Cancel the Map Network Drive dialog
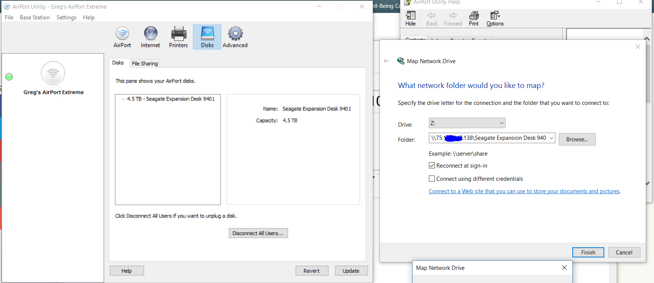Screen dimensions: 654x283 pos(624,252)
